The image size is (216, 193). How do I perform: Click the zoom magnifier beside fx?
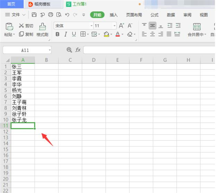tap(69, 50)
